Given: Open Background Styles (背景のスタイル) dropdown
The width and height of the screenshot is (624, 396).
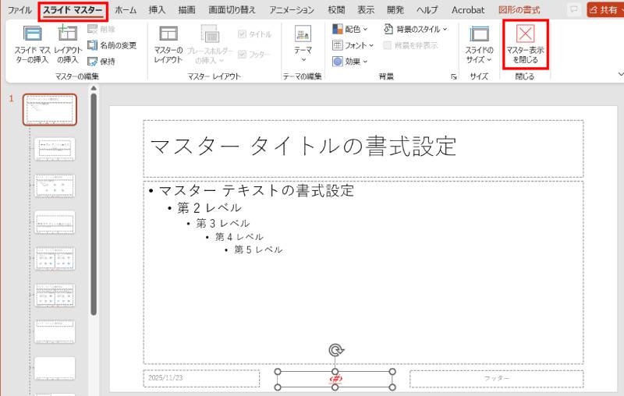Looking at the screenshot, I should pyautogui.click(x=416, y=29).
